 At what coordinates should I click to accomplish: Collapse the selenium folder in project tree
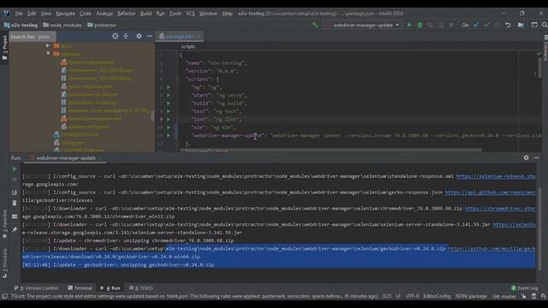coord(48,54)
